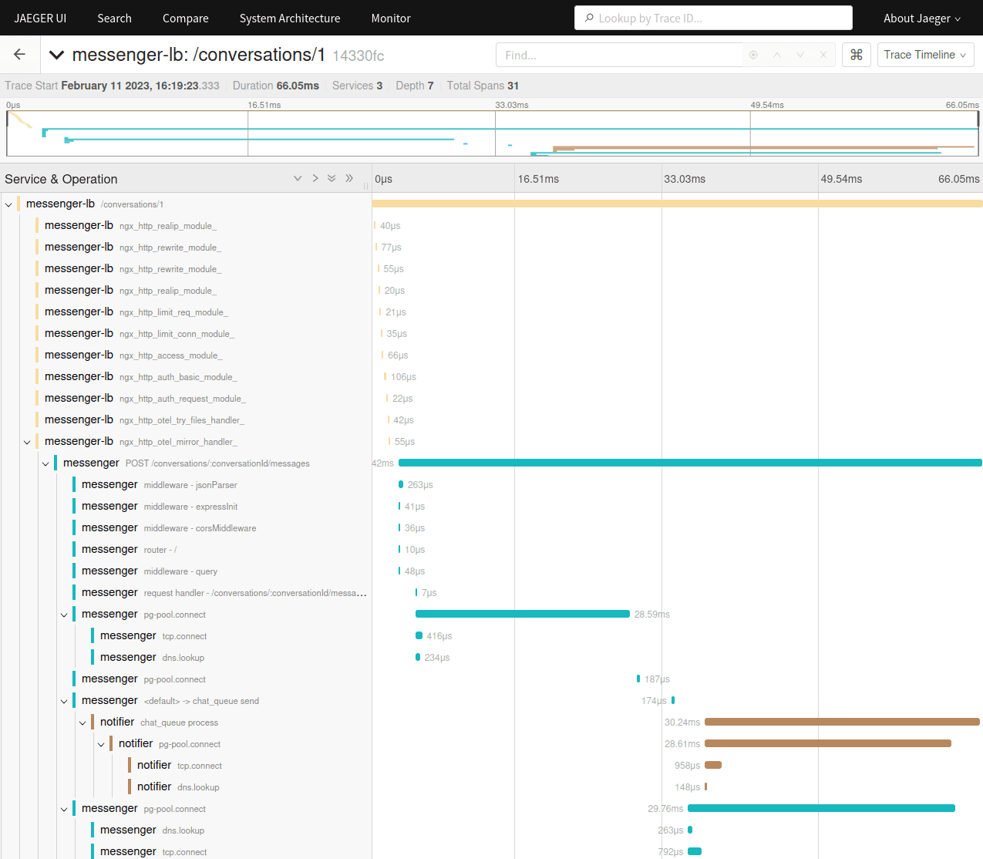Expand all spans with the double right-chevron icon
The width and height of the screenshot is (983, 859).
[349, 178]
